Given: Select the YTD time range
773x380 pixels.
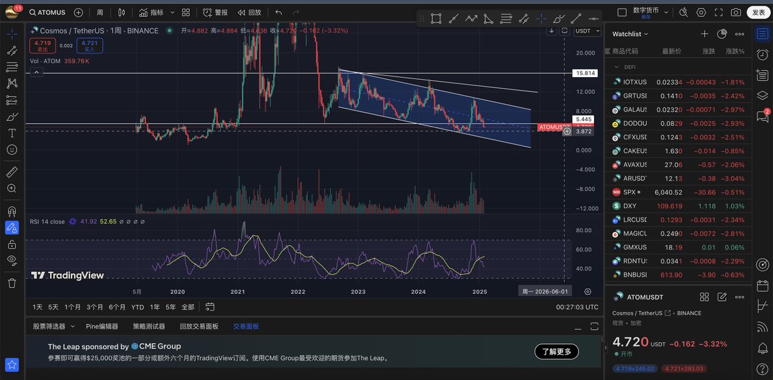Looking at the screenshot, I should point(137,307).
